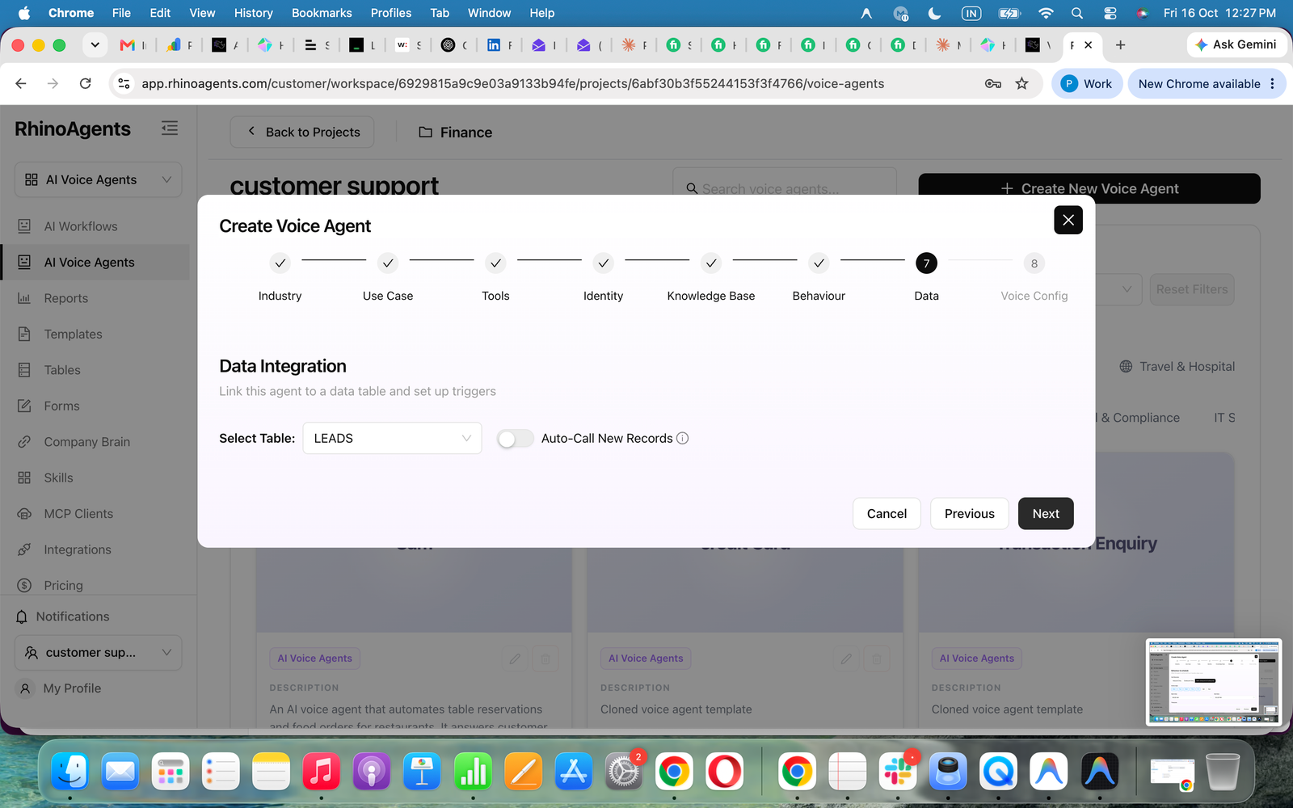Click the Skills sidebar icon
Viewport: 1293px width, 808px height.
point(24,478)
